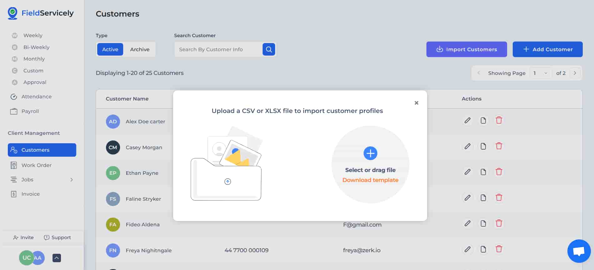Click the F@gmail.com email
The height and width of the screenshot is (270, 594).
pos(362,225)
